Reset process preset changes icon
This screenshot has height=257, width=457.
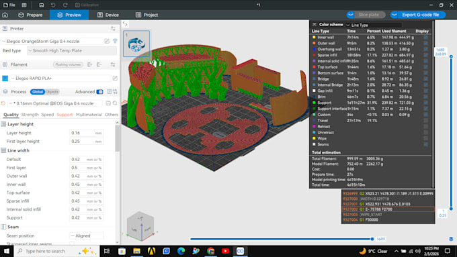tap(3, 103)
